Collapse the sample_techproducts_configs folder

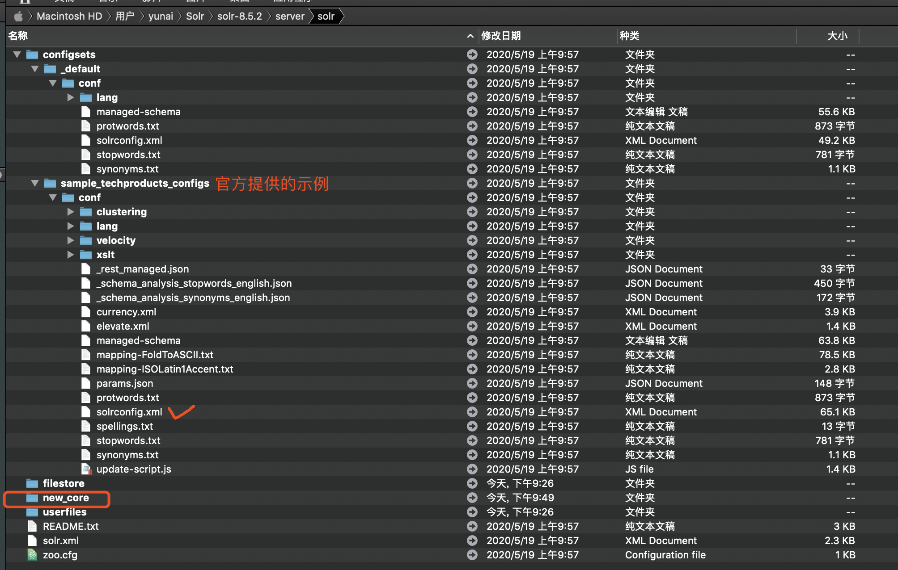35,183
